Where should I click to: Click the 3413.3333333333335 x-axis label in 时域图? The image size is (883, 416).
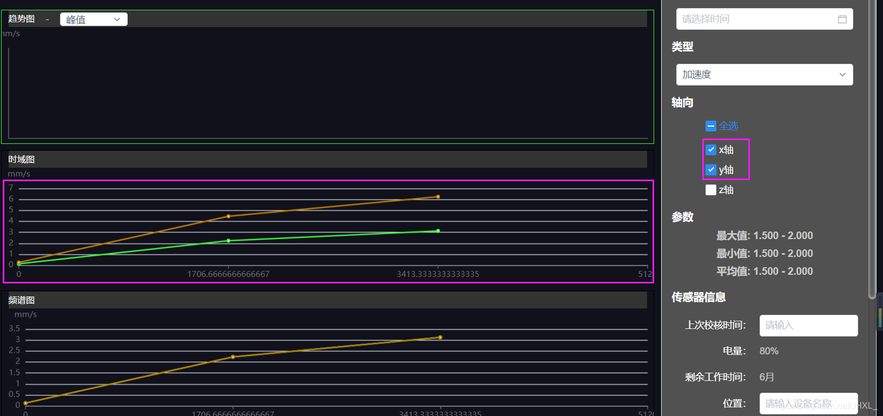click(438, 274)
